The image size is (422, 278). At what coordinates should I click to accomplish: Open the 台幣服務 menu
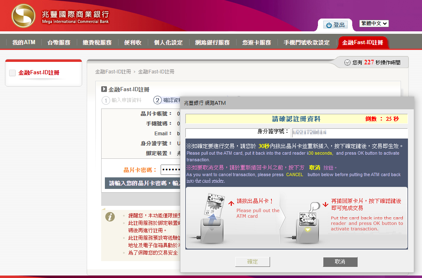59,42
